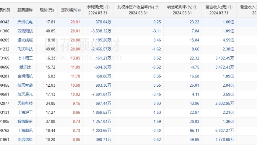
Task: Open stock link 上海瀚讯
Action: [25, 131]
